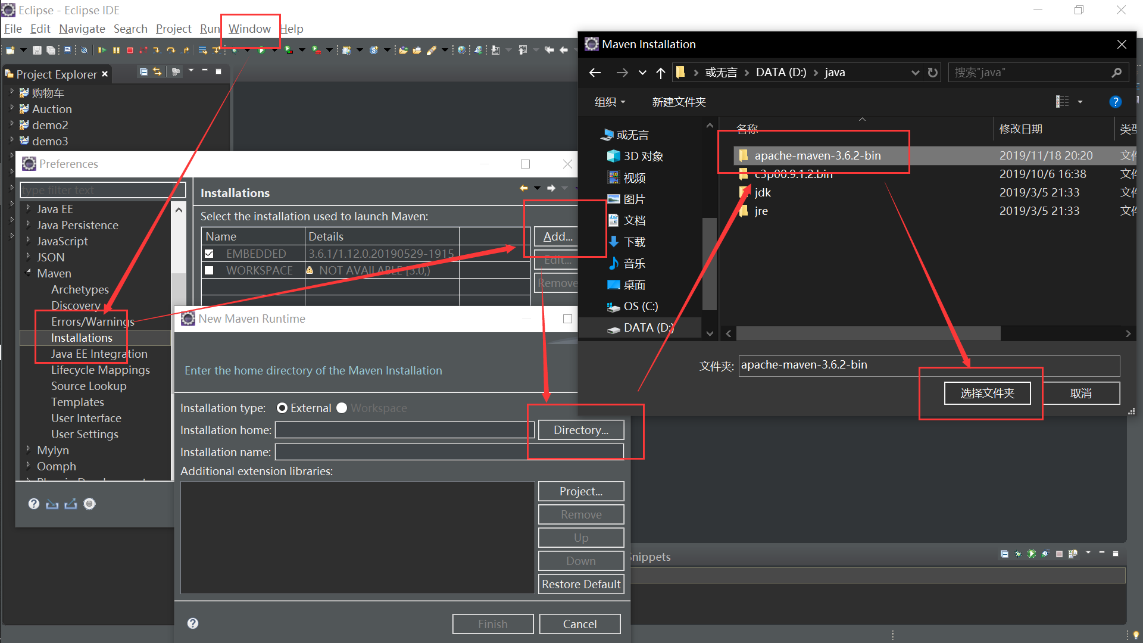The height and width of the screenshot is (643, 1143).
Task: Click Link with Editor icon in Project Explorer
Action: click(157, 71)
